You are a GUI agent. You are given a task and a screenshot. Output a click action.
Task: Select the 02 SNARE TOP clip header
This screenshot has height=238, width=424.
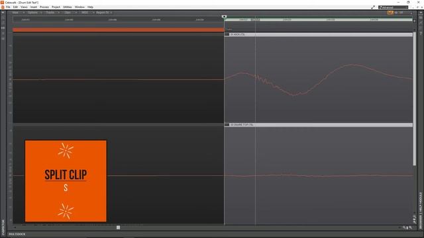pyautogui.click(x=318, y=125)
